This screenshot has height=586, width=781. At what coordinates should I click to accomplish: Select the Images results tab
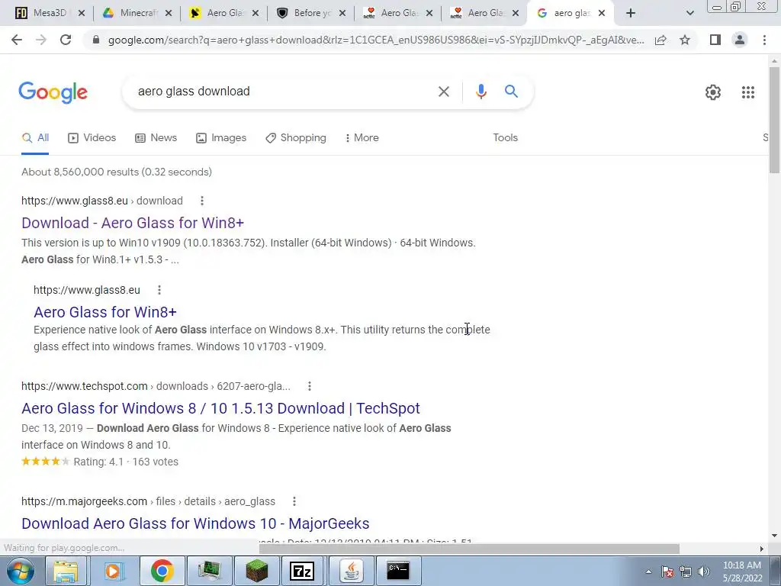pos(221,138)
